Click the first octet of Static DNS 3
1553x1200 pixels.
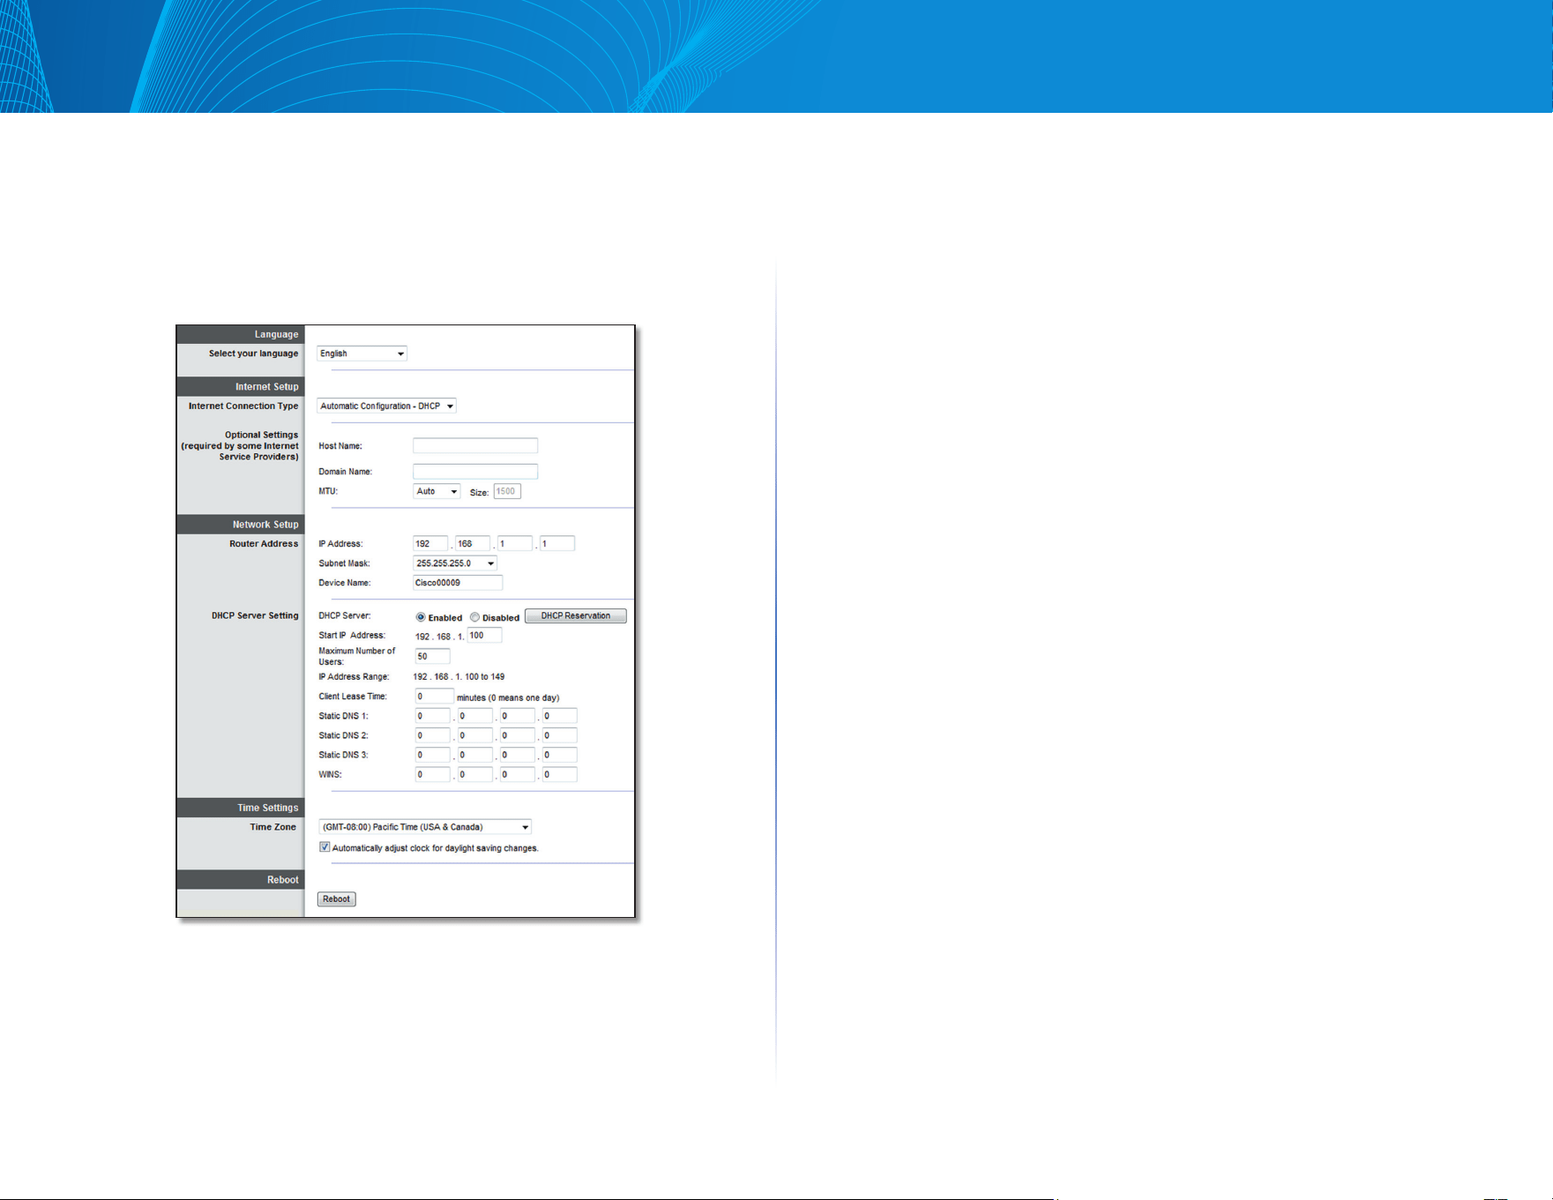(433, 755)
